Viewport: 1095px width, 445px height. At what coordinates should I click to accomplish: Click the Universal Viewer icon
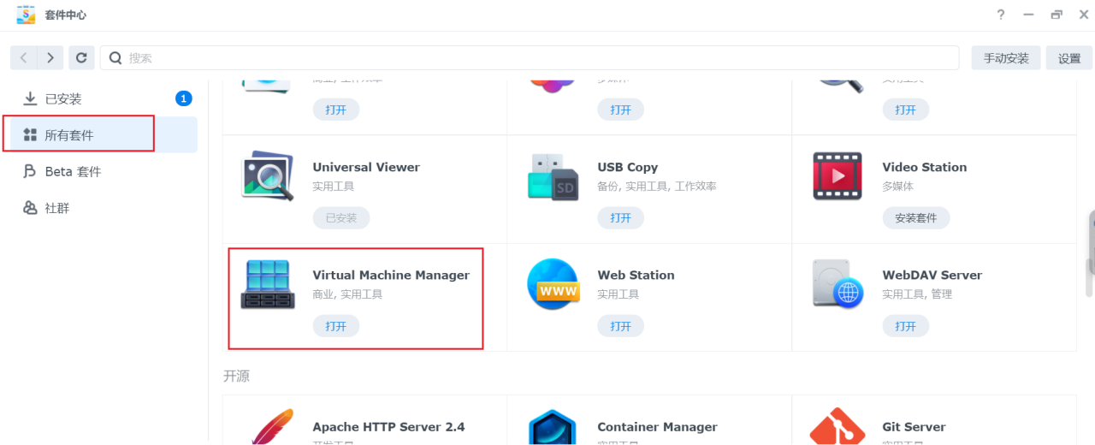pos(268,177)
